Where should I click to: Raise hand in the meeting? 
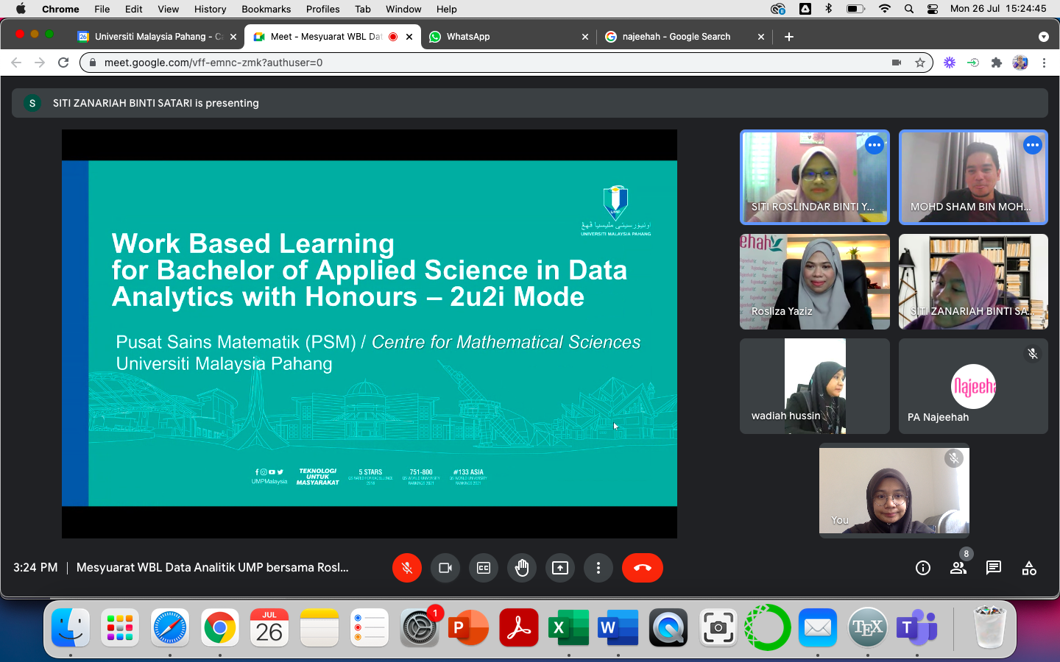tap(522, 568)
